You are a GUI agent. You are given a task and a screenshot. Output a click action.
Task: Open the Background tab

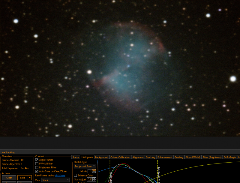(x=102, y=157)
